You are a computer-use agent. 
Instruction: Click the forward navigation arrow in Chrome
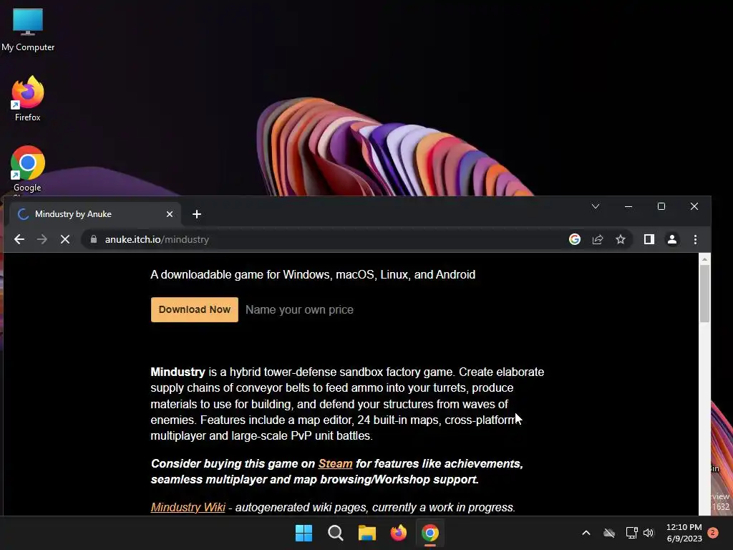[42, 239]
